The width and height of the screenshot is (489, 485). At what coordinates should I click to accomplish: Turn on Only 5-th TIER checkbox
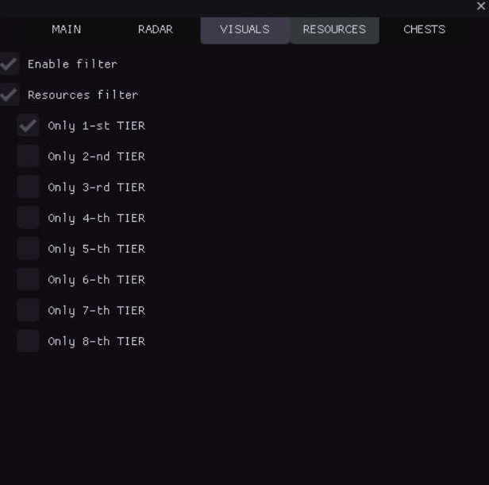(28, 249)
